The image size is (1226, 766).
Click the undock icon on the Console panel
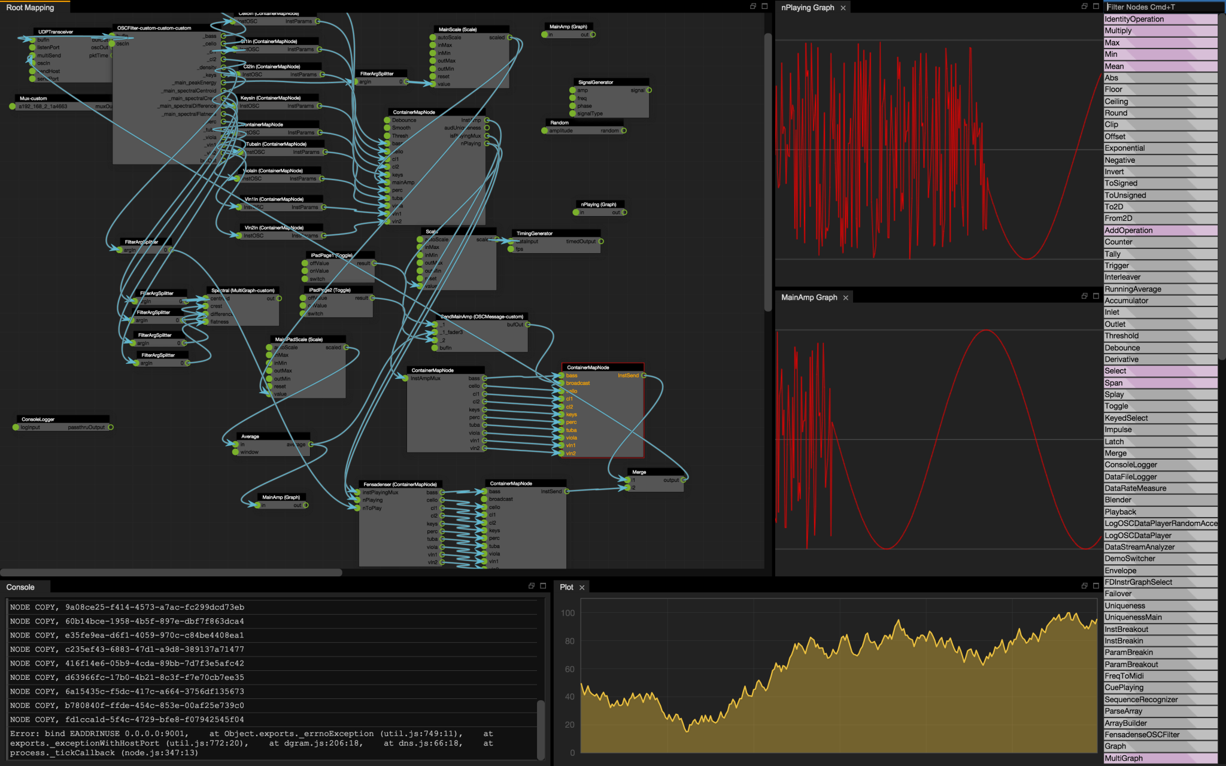(x=532, y=587)
